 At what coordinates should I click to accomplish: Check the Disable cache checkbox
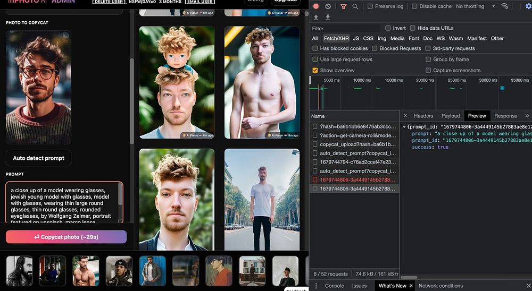click(414, 6)
